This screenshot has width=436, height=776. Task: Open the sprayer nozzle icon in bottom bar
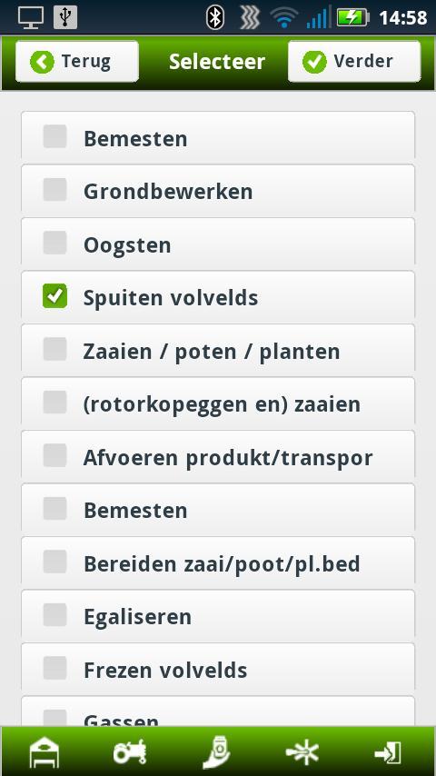[x=302, y=752]
